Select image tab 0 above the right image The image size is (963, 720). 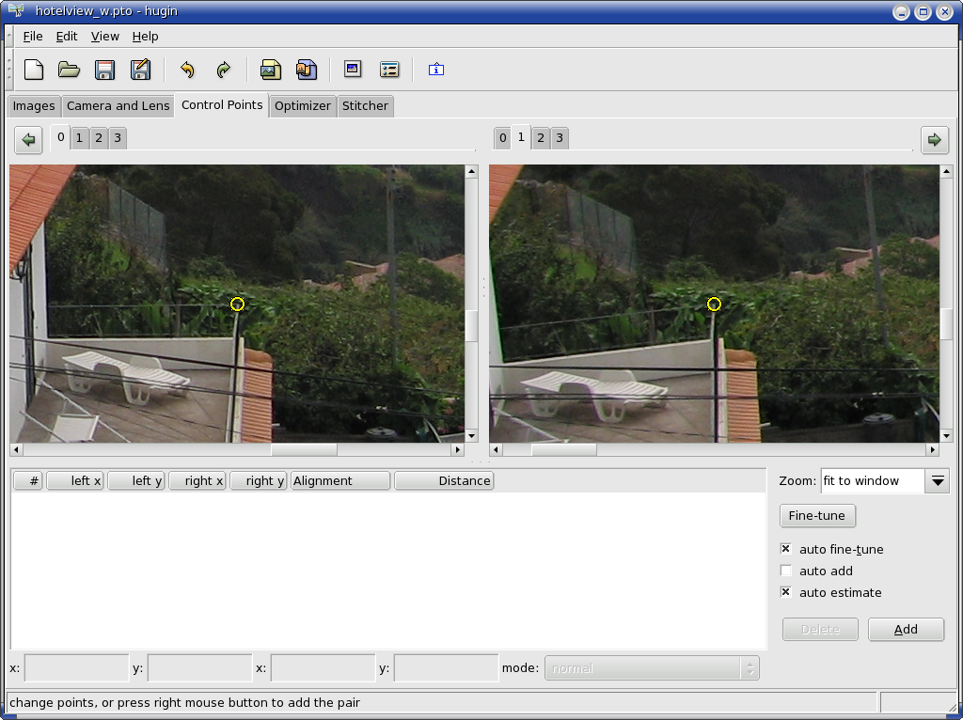pyautogui.click(x=503, y=139)
